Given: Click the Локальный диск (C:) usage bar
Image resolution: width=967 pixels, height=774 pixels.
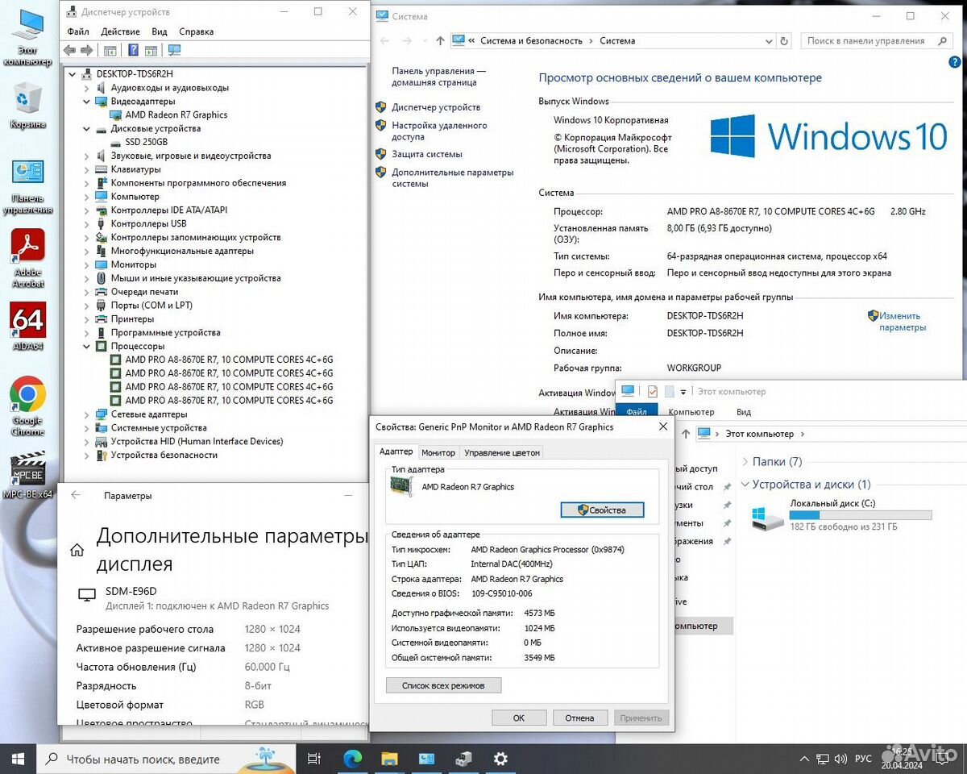Looking at the screenshot, I should [x=861, y=514].
